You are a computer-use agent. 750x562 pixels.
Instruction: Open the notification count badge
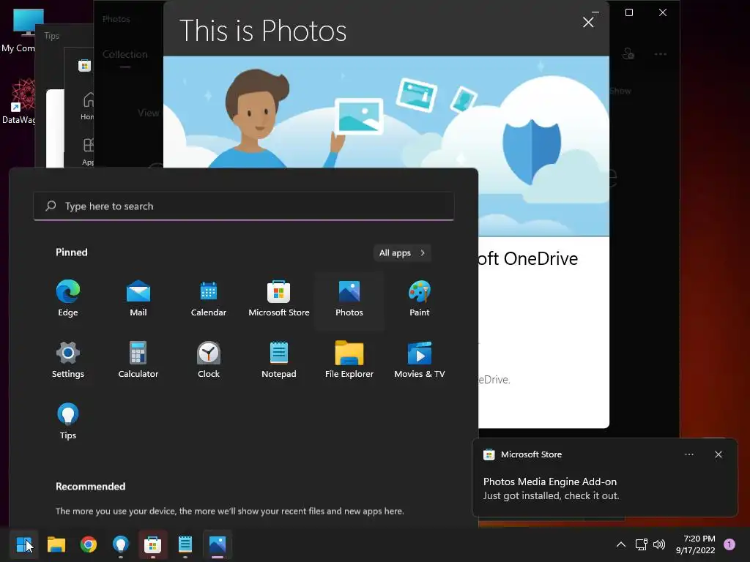point(729,544)
